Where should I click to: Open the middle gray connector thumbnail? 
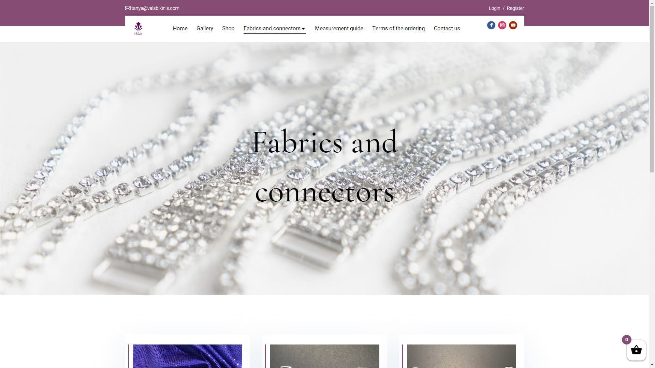[324, 356]
